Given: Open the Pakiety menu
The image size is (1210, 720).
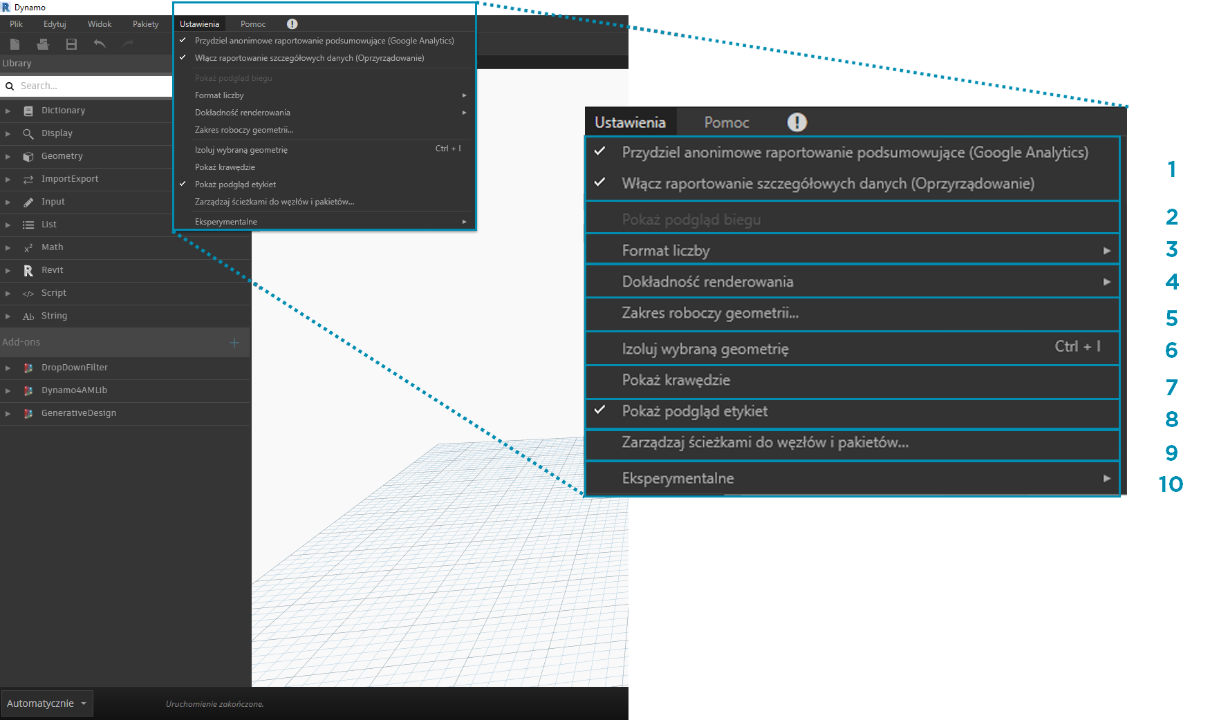Looking at the screenshot, I should pos(146,24).
